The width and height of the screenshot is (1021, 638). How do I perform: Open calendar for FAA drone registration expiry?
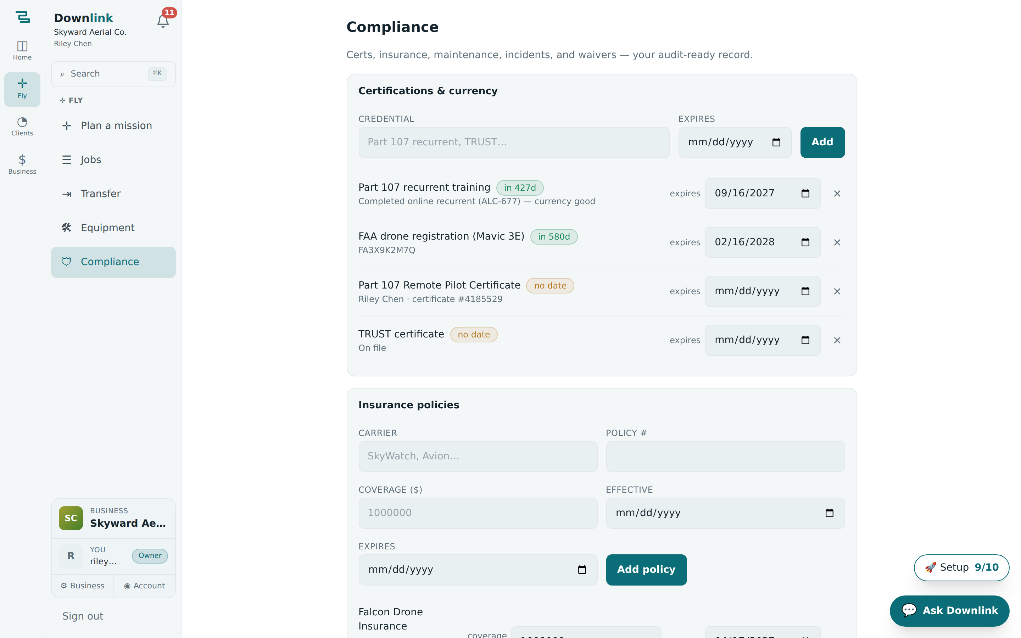point(805,243)
